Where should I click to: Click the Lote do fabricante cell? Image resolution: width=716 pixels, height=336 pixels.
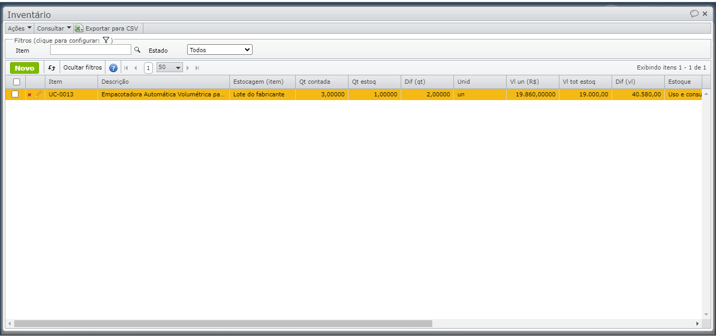pyautogui.click(x=263, y=94)
